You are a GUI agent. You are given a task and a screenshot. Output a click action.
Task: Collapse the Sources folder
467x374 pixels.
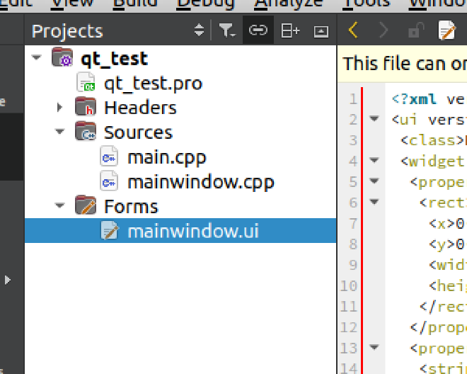[x=61, y=132]
